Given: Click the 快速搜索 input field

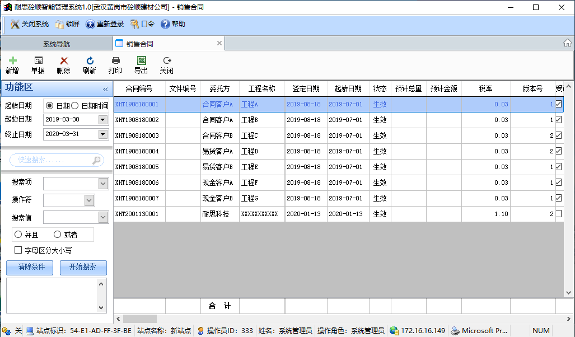Looking at the screenshot, I should (x=52, y=160).
